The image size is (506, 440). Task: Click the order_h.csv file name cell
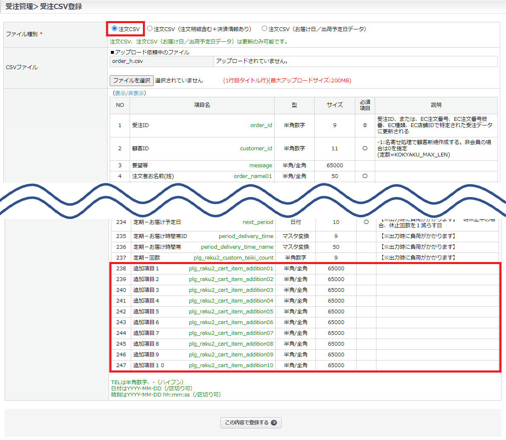click(x=128, y=61)
